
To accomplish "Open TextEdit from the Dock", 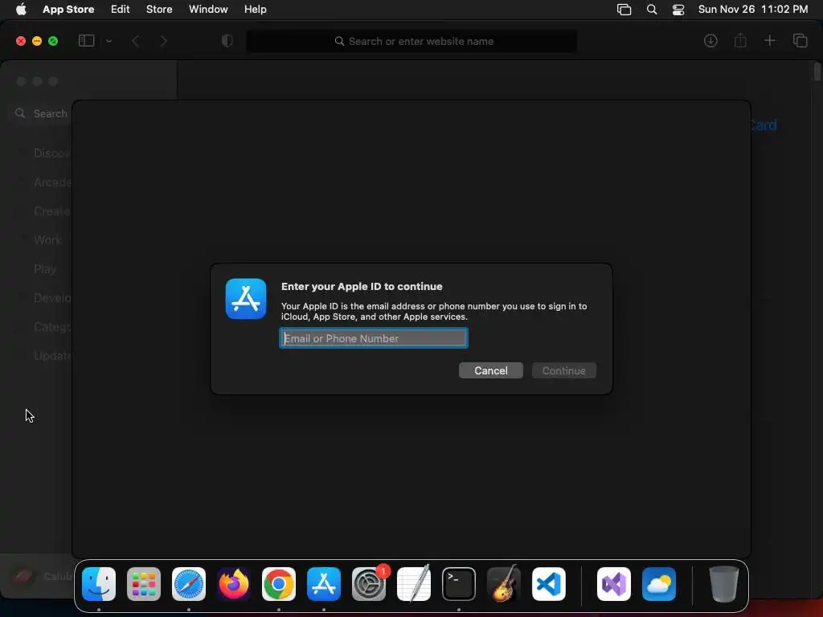I will coord(414,583).
